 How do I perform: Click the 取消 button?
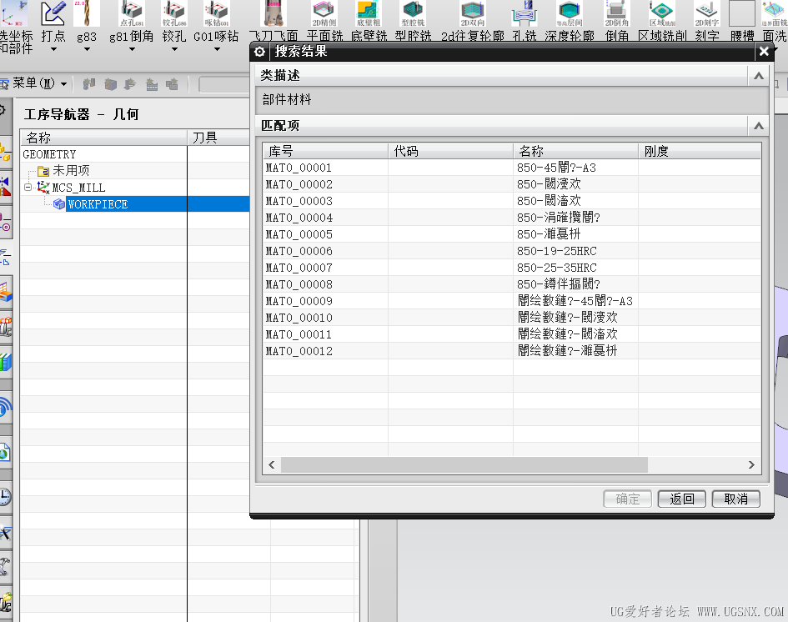(x=735, y=499)
